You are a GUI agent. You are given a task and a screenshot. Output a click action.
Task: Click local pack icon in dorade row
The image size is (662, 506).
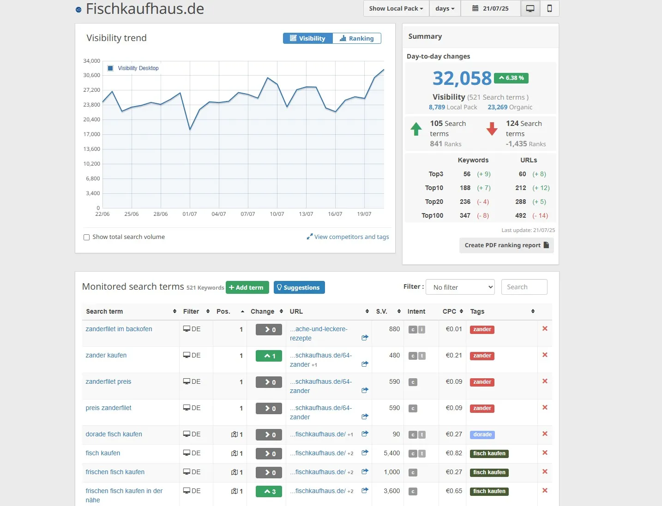coord(235,435)
